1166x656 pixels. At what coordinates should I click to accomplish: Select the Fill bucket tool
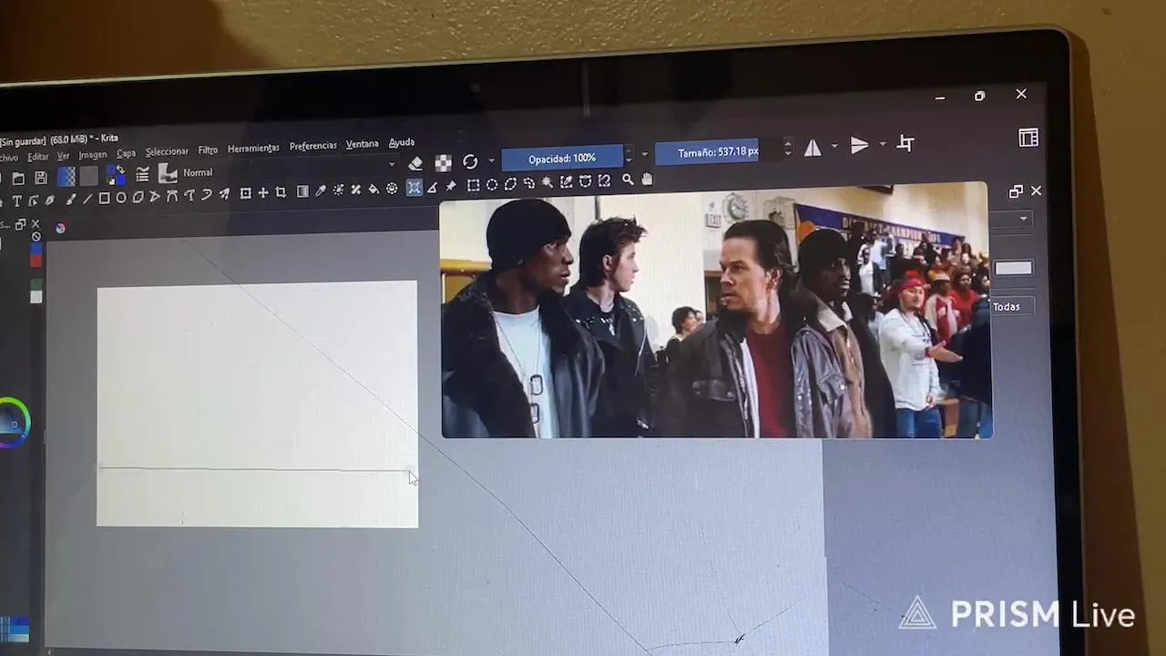coord(374,189)
